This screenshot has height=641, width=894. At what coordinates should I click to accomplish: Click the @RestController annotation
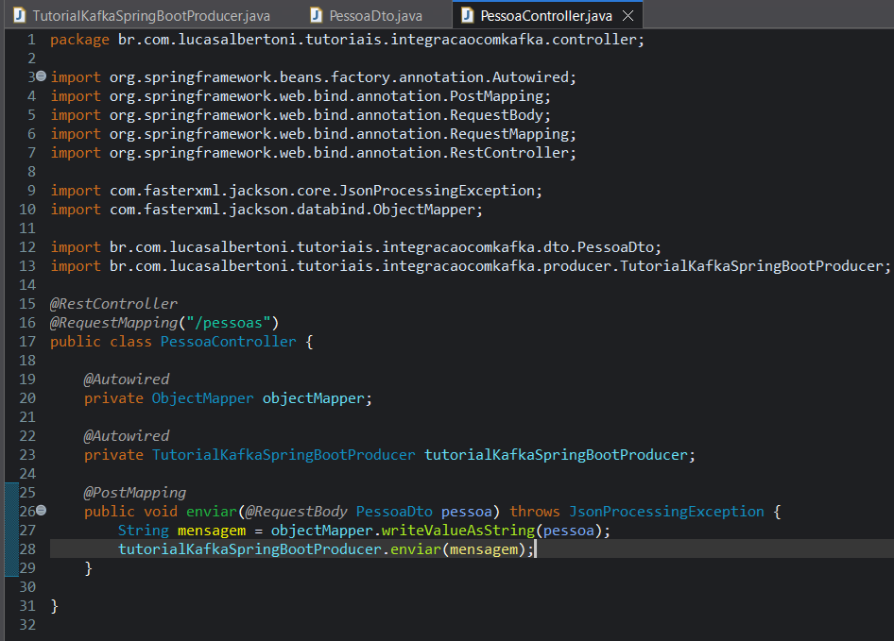(x=112, y=303)
